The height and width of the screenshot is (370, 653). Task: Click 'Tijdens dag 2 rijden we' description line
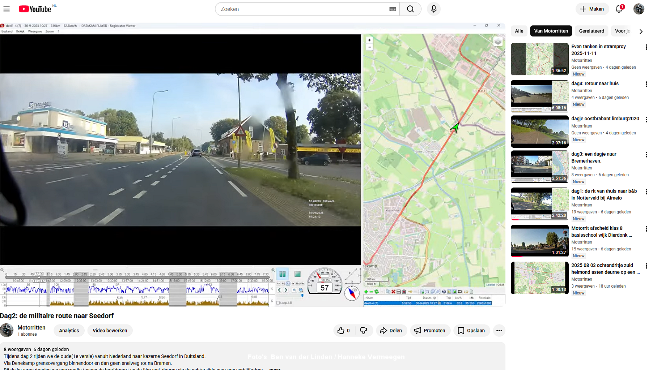tap(105, 356)
